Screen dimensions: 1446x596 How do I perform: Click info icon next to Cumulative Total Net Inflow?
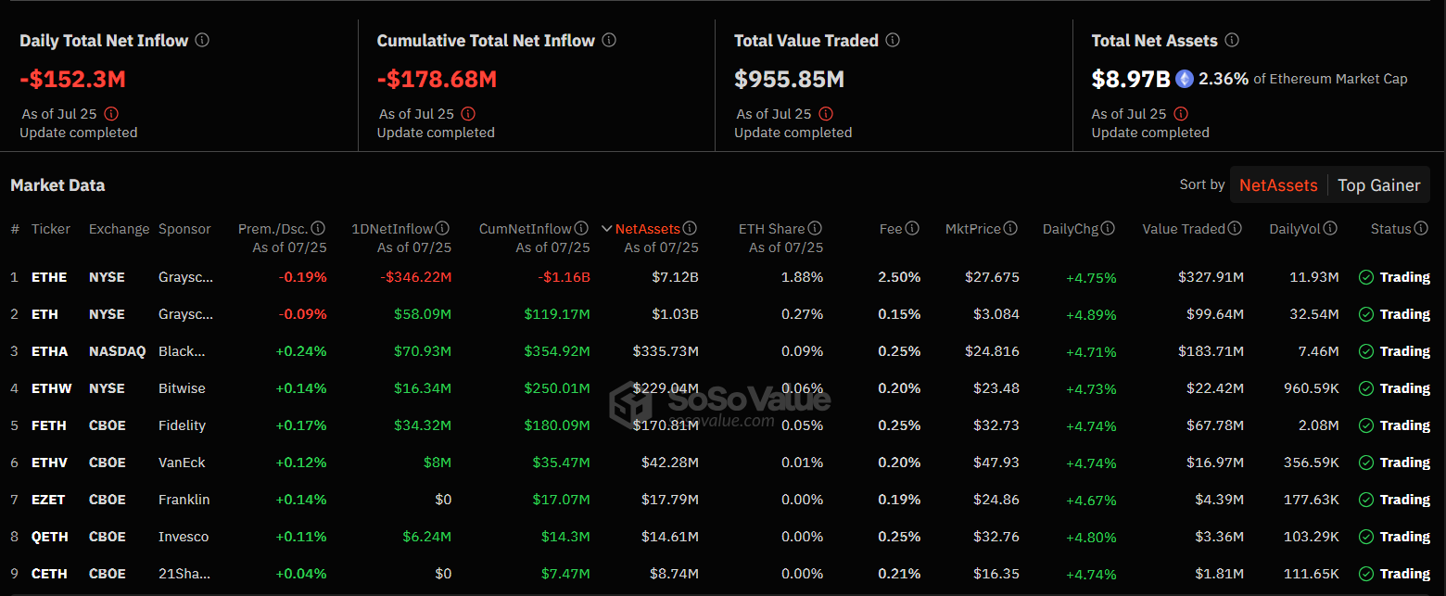click(x=609, y=41)
